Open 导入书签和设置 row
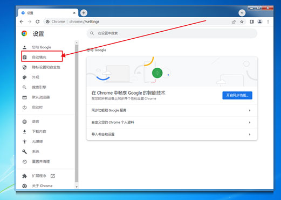The image size is (281, 200). (x=172, y=134)
